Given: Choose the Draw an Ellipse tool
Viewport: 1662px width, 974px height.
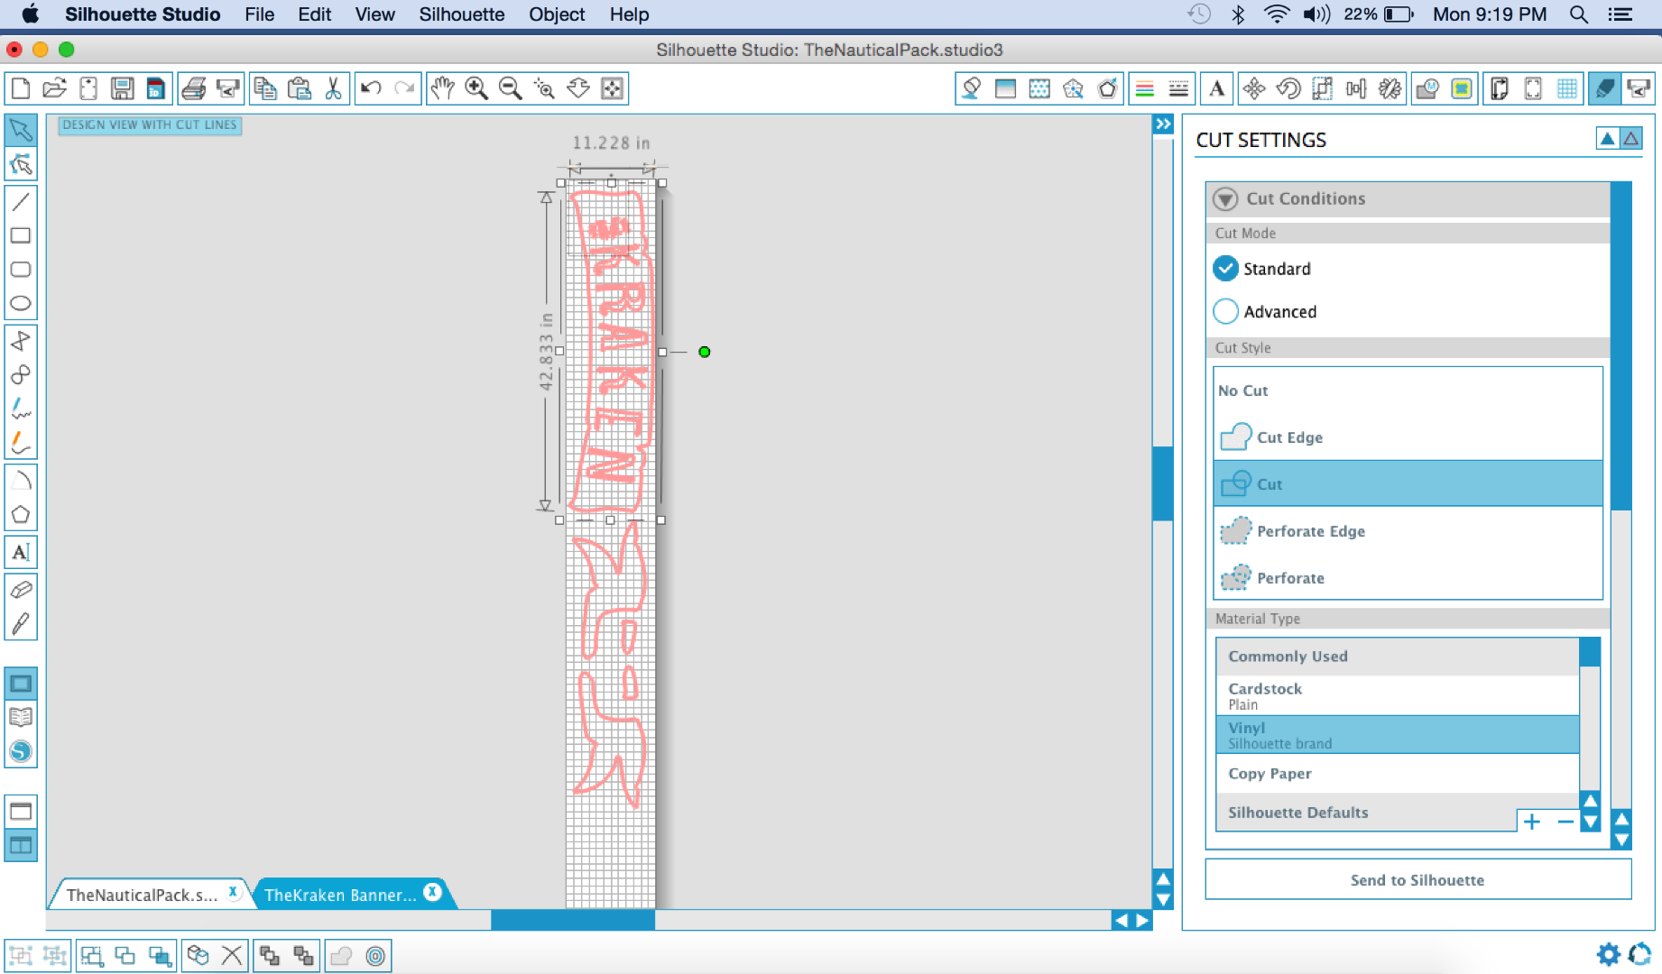Looking at the screenshot, I should (21, 303).
